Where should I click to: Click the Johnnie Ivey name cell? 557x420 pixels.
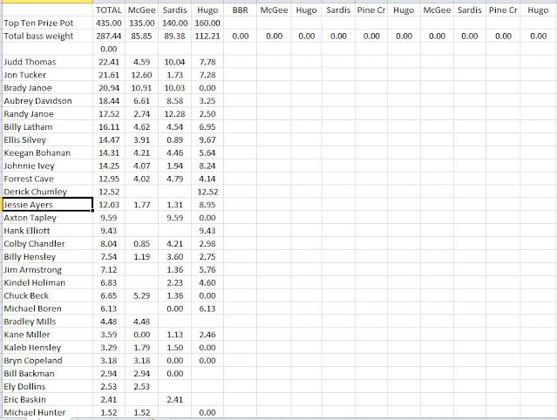48,166
